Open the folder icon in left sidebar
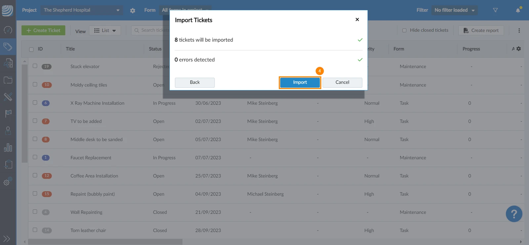529x245 pixels. (x=8, y=80)
